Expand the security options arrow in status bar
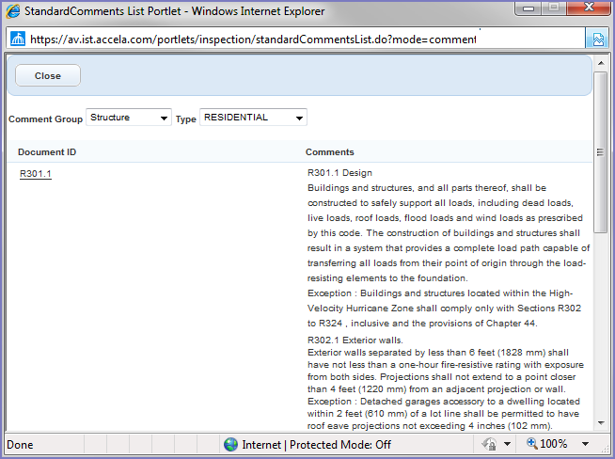The width and height of the screenshot is (615, 459). 508,444
